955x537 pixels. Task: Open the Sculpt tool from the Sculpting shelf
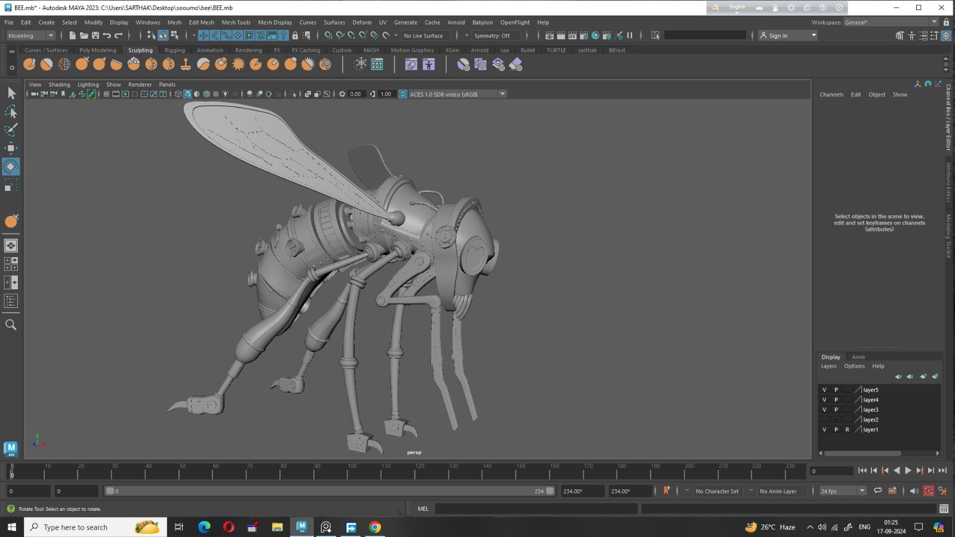28,64
